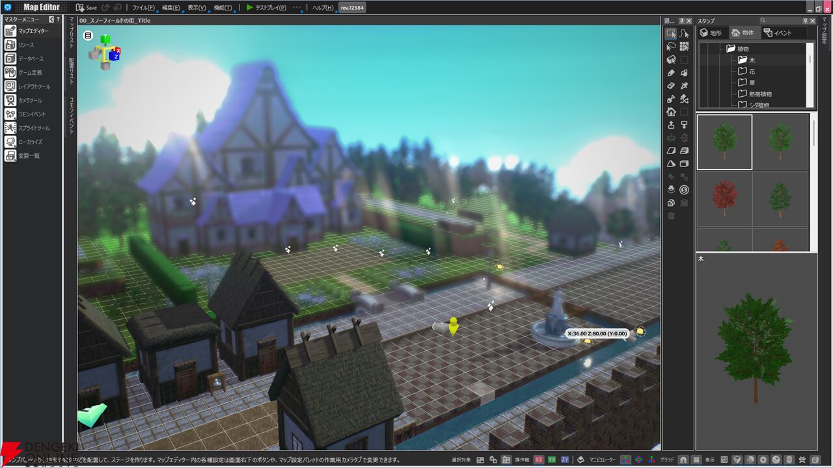Image resolution: width=833 pixels, height=468 pixels.
Task: Collapse the マスターメニュー panel with arrow
Action: (x=51, y=19)
